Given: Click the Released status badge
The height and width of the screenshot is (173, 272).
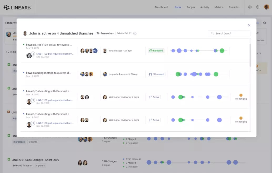Looking at the screenshot, I should (156, 51).
